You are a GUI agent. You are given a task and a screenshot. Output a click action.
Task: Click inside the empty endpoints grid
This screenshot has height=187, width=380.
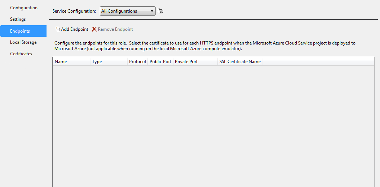212,126
